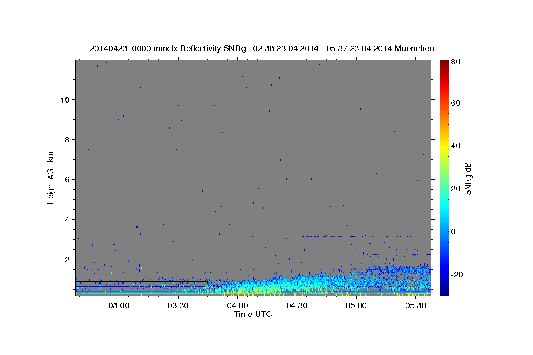Click the yellow band of the colorbar

point(444,146)
